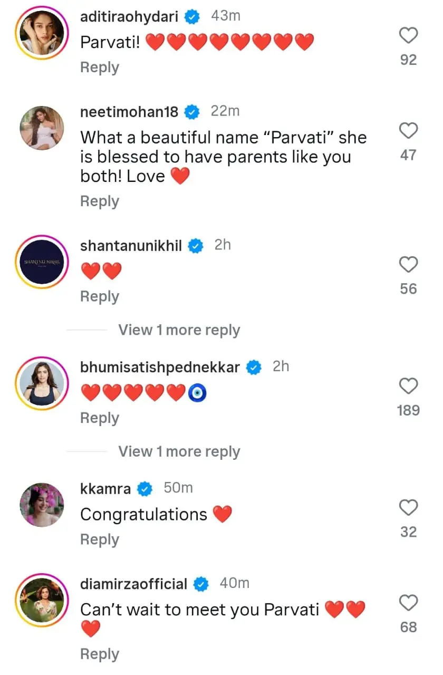This screenshot has width=443, height=675.
Task: View bhumisatishpednekkar's story avatar
Action: click(x=42, y=384)
